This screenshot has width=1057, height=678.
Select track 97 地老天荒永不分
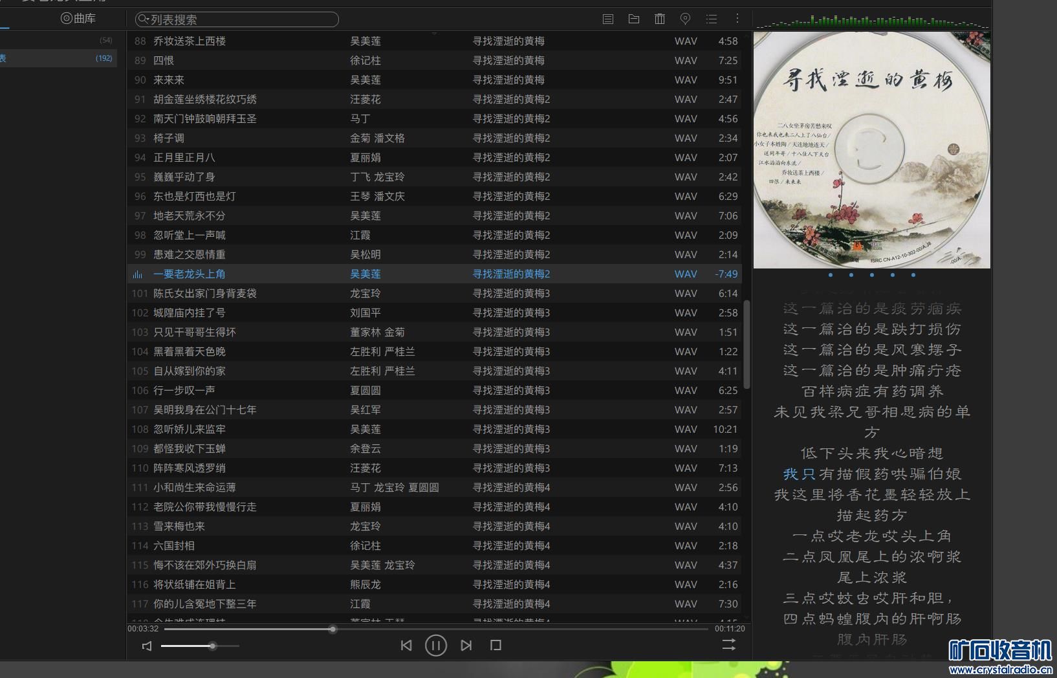434,215
